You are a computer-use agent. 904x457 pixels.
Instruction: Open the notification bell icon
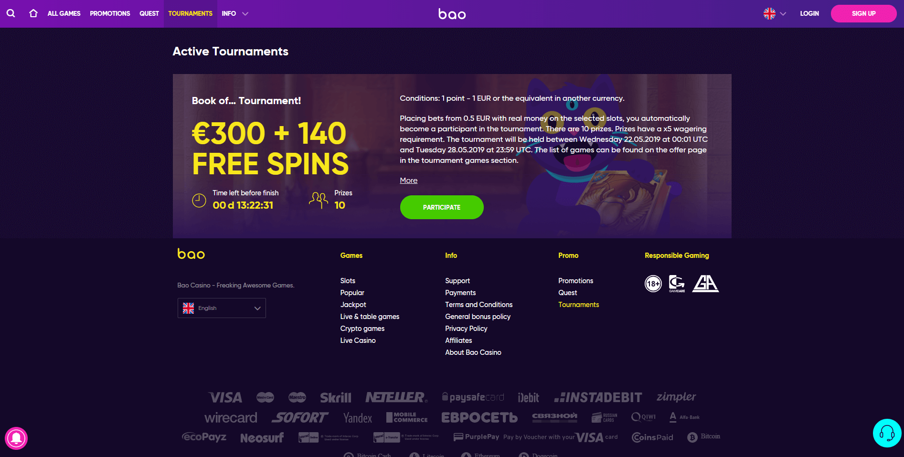(16, 438)
